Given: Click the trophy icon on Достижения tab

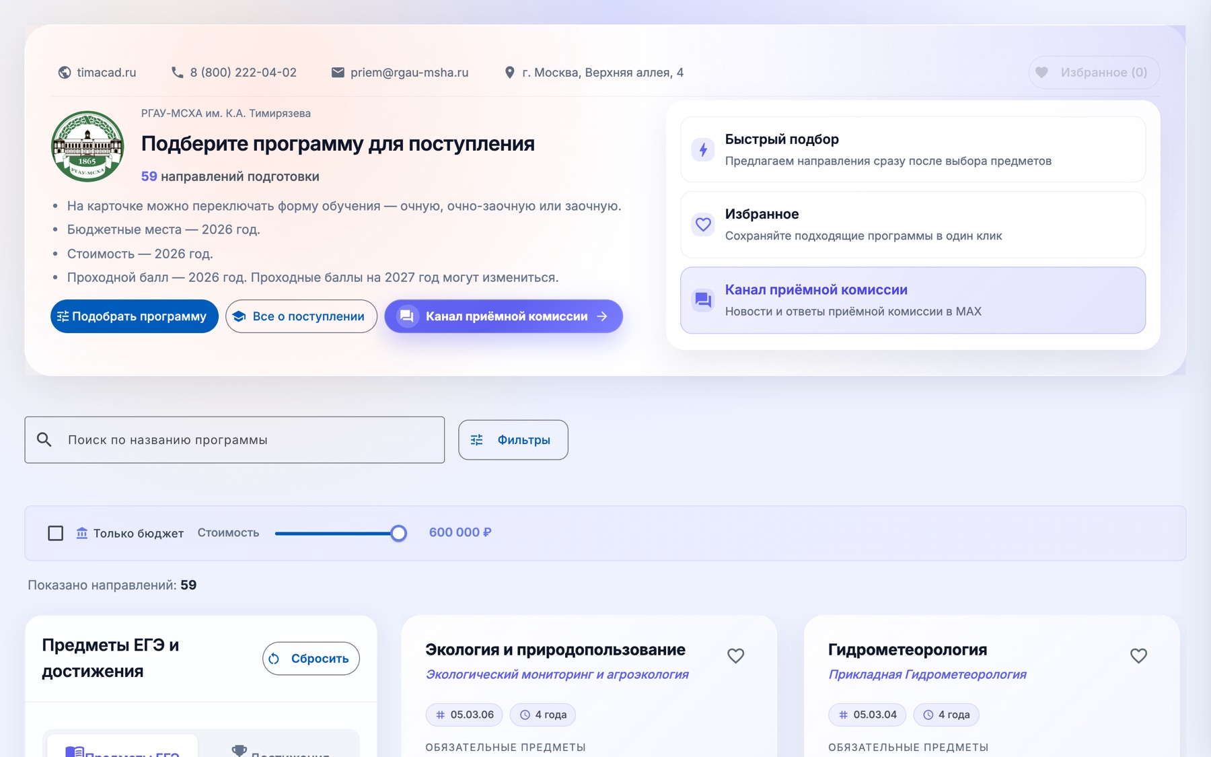Looking at the screenshot, I should pyautogui.click(x=239, y=750).
